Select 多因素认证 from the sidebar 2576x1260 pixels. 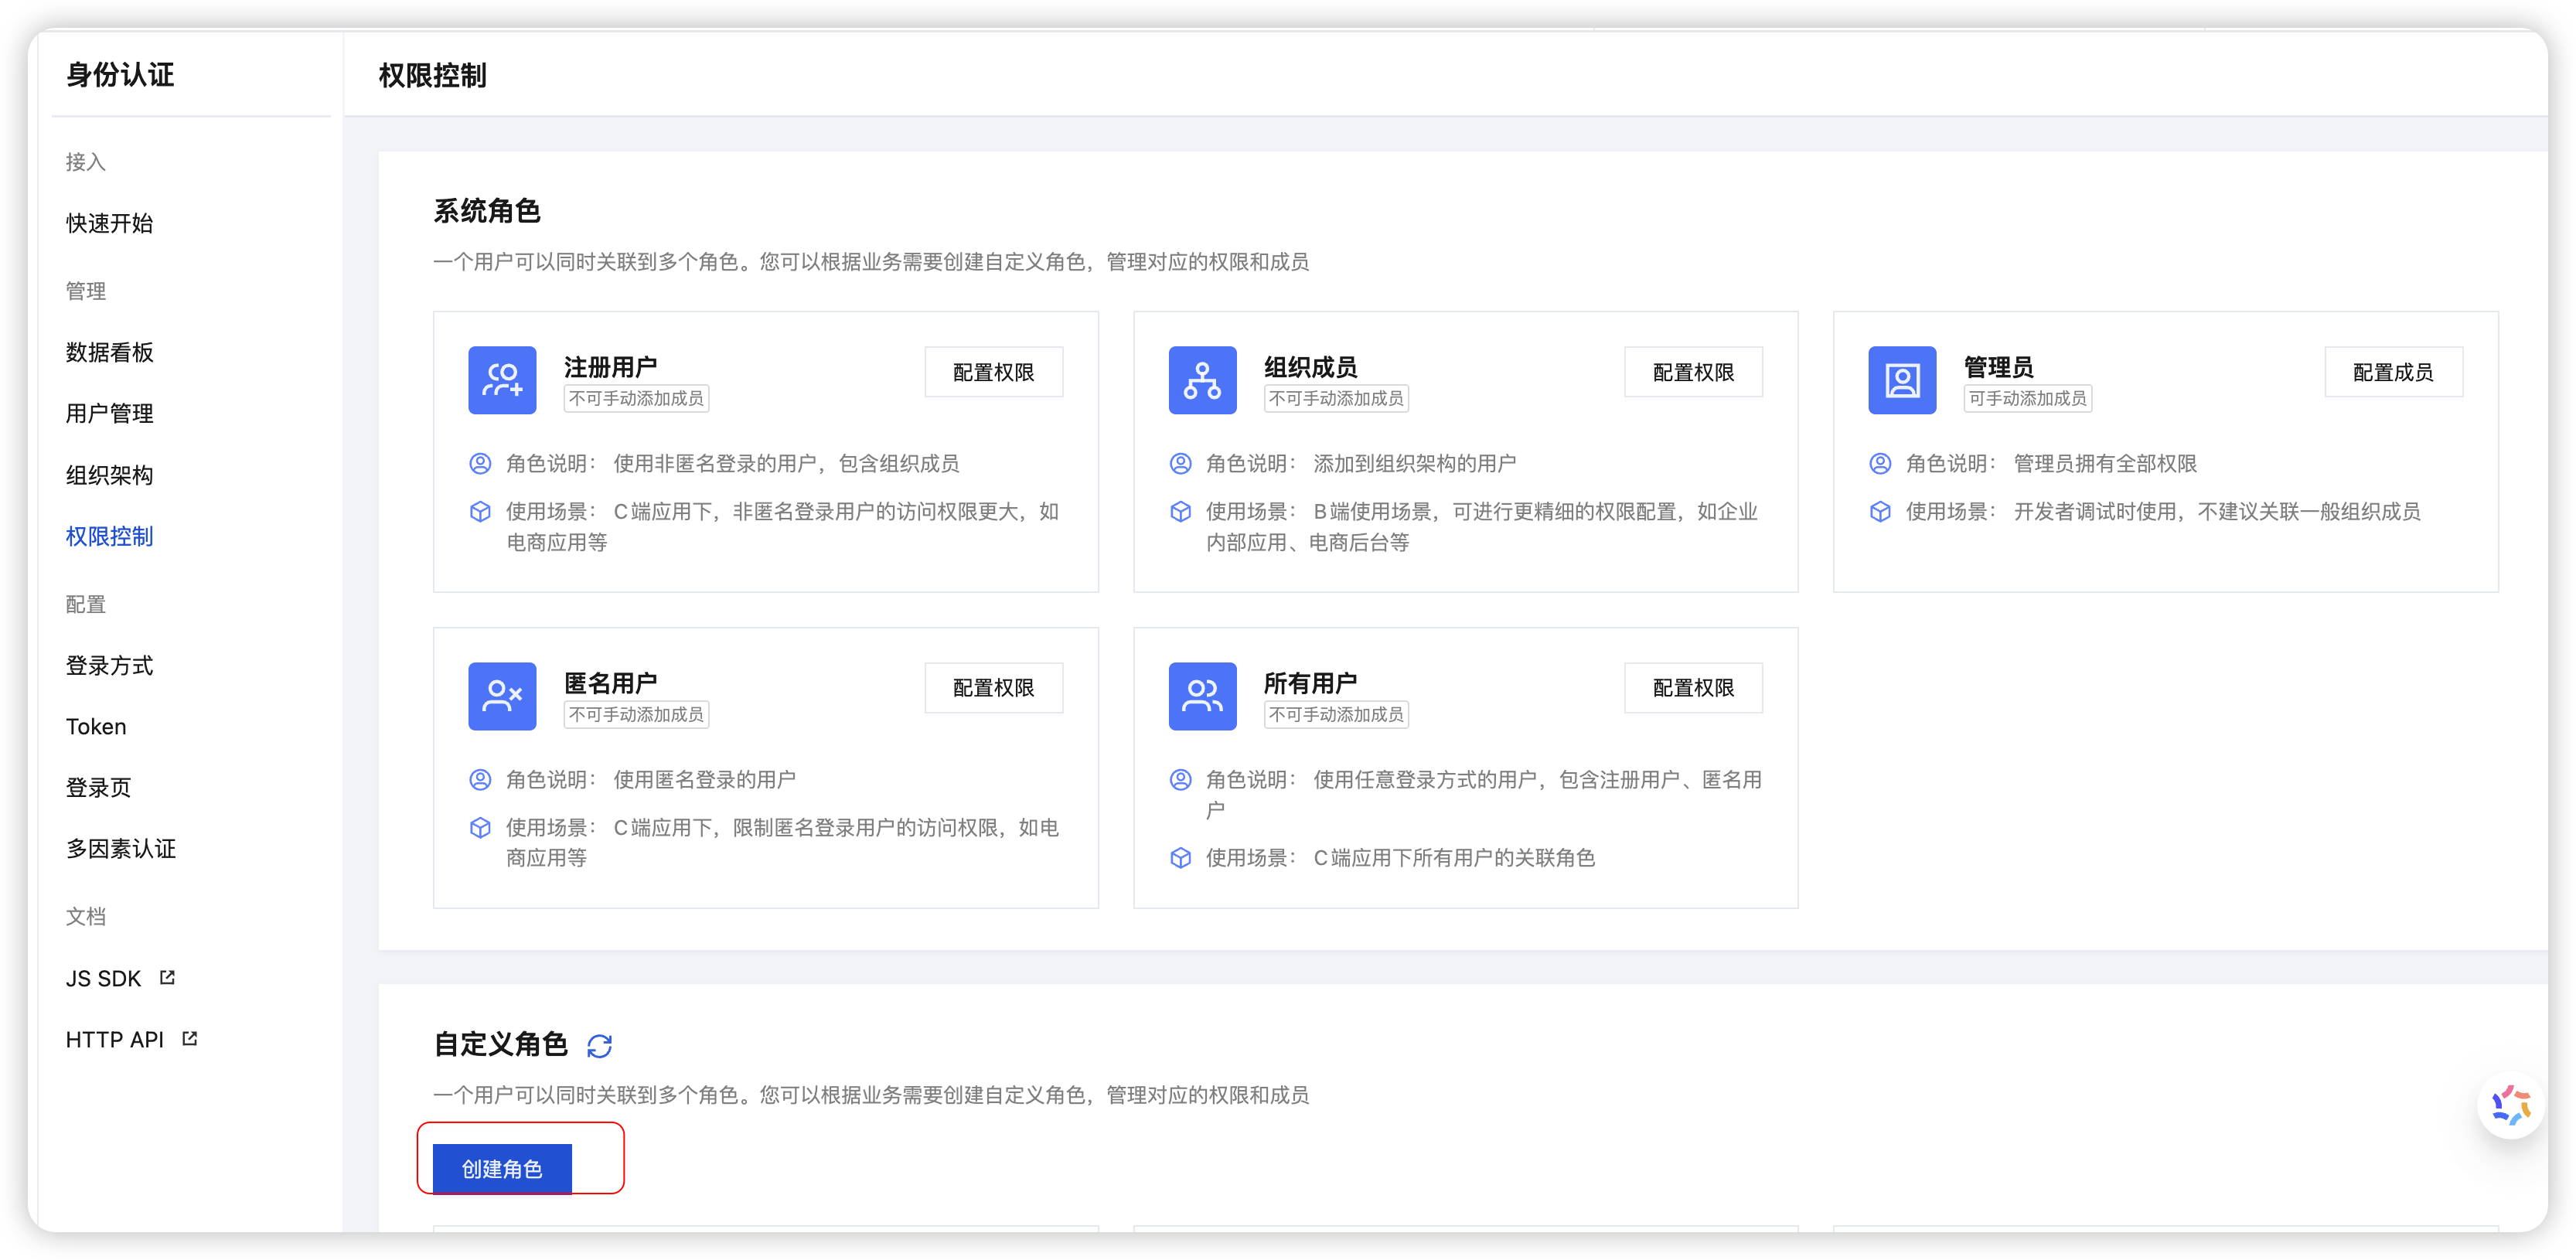click(120, 849)
